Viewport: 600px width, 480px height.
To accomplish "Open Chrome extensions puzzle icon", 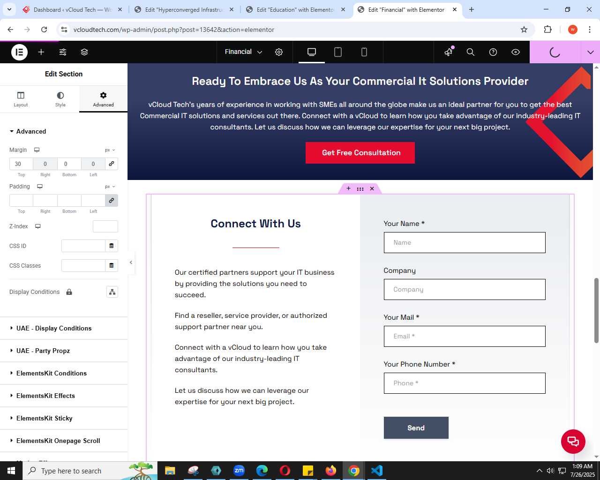I will tap(547, 30).
